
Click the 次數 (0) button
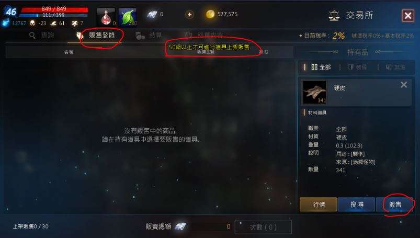(263, 227)
